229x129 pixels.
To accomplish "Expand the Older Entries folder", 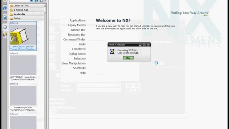I will point(26,6).
